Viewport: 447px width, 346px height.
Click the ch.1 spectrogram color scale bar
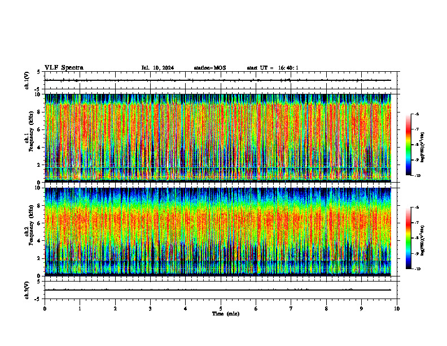coord(408,145)
